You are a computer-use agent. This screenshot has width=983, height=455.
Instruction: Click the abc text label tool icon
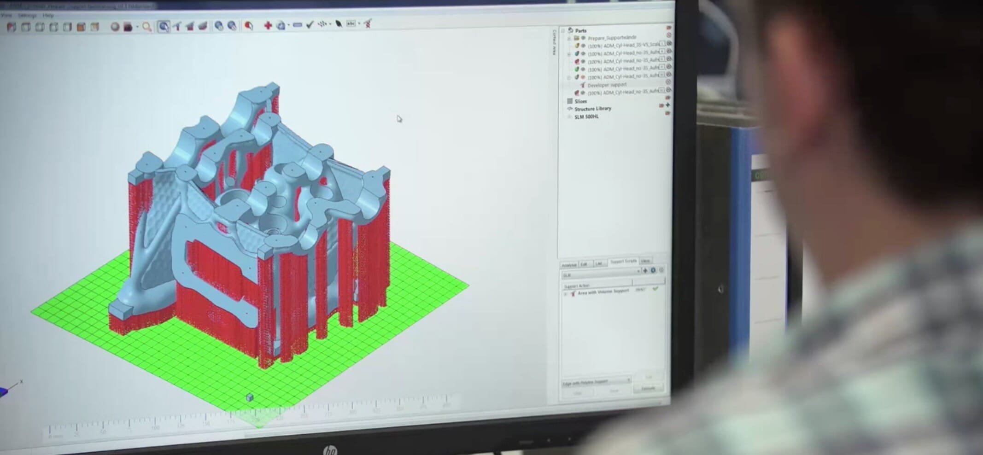point(351,23)
